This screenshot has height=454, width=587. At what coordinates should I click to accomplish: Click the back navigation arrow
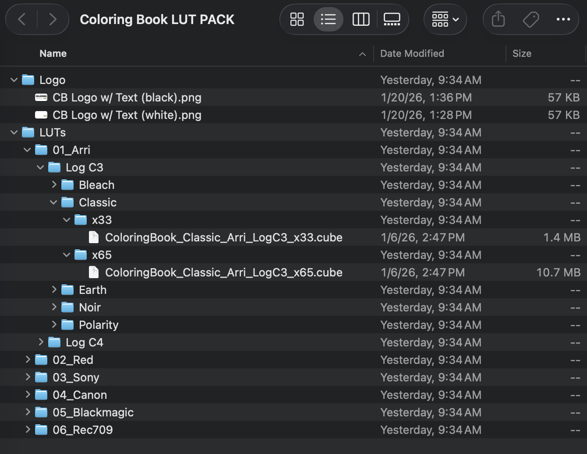pyautogui.click(x=21, y=19)
